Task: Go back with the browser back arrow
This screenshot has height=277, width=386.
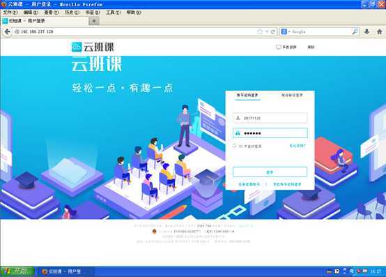Action: [8, 32]
